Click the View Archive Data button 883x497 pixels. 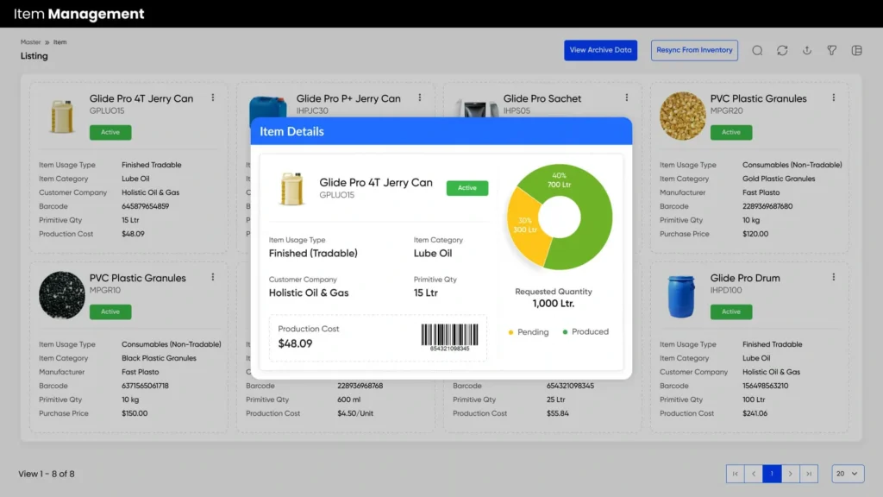(x=600, y=50)
